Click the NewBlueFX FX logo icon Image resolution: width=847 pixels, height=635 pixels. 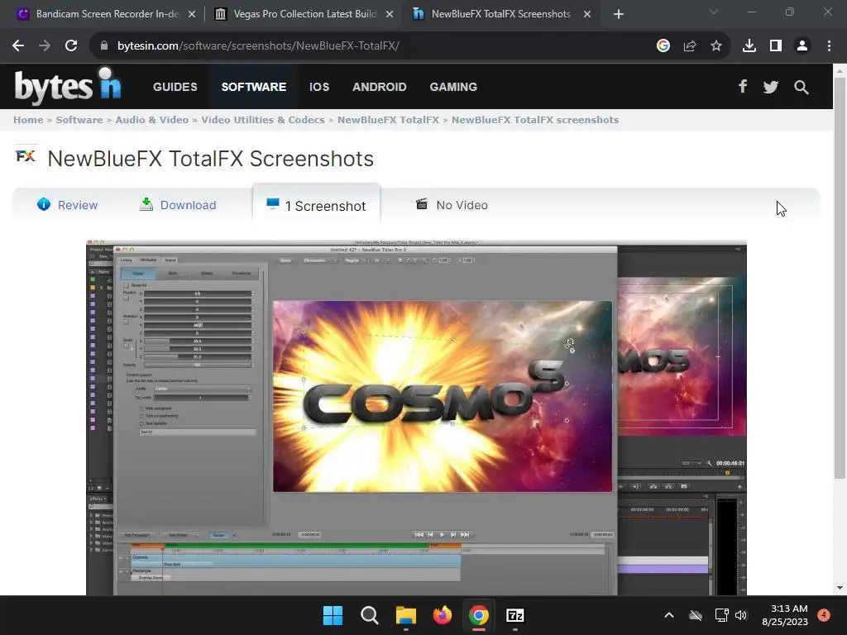click(x=25, y=156)
